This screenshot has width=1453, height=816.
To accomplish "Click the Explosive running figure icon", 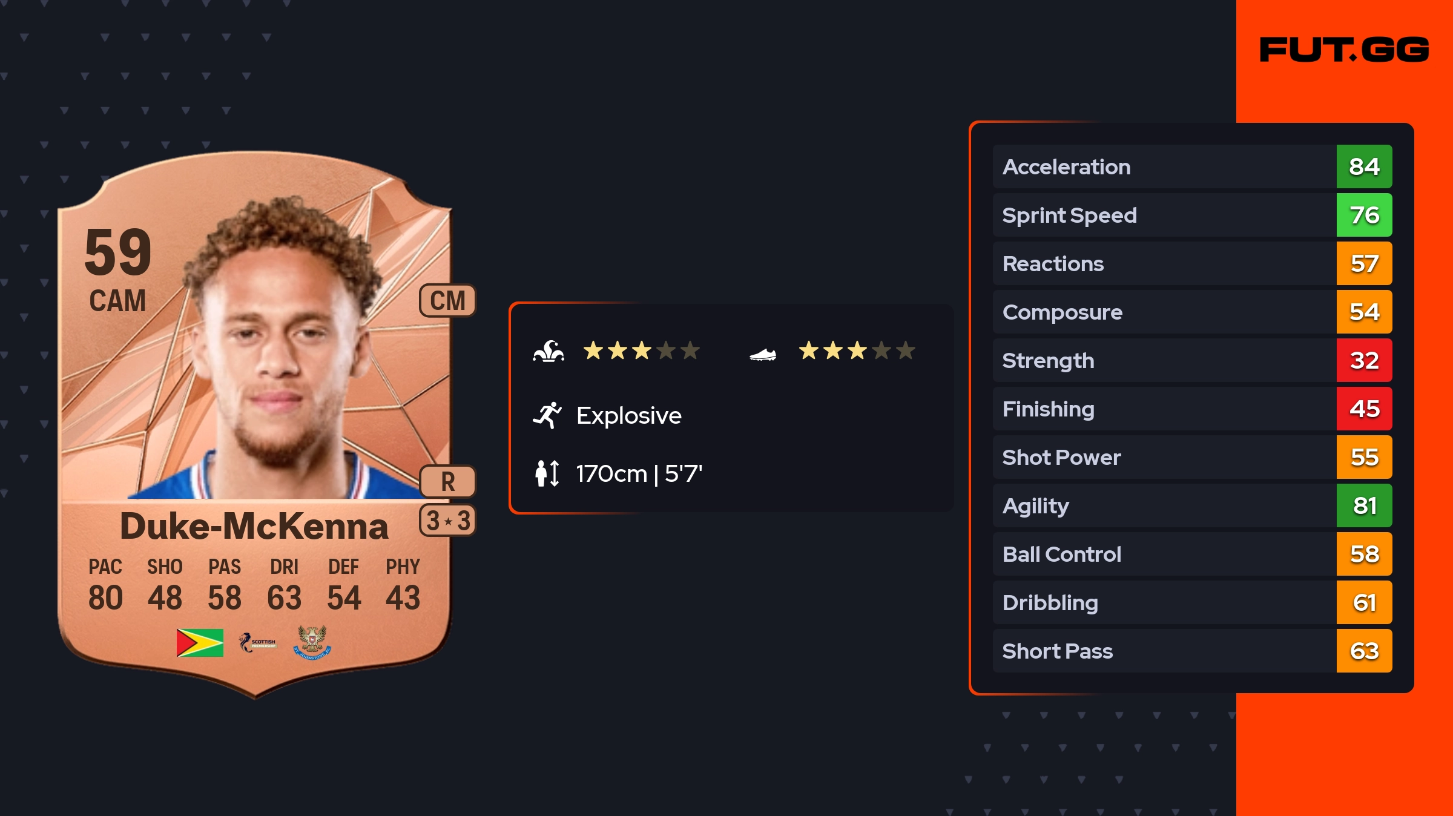I will (x=547, y=415).
